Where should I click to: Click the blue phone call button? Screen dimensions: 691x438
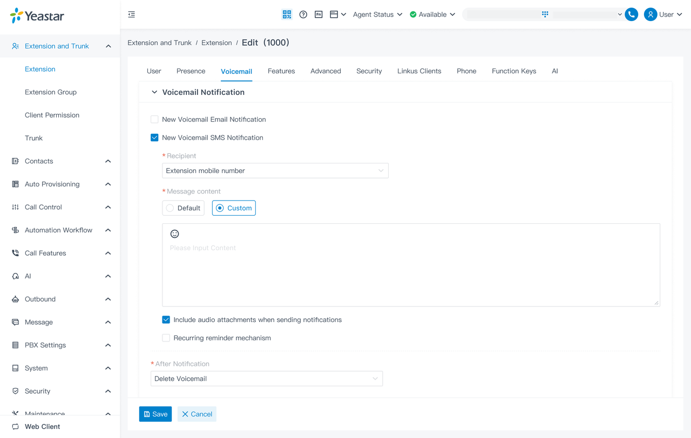pos(631,15)
